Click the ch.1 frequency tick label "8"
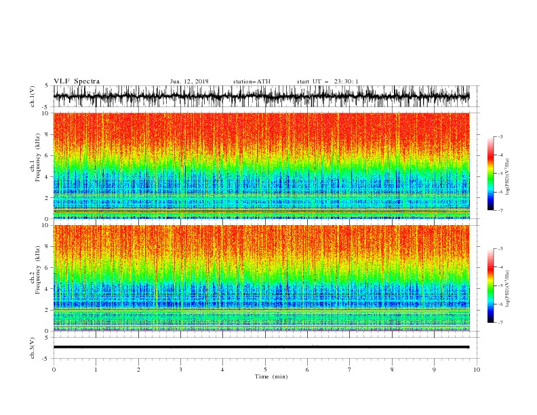537x415 pixels. [47, 134]
